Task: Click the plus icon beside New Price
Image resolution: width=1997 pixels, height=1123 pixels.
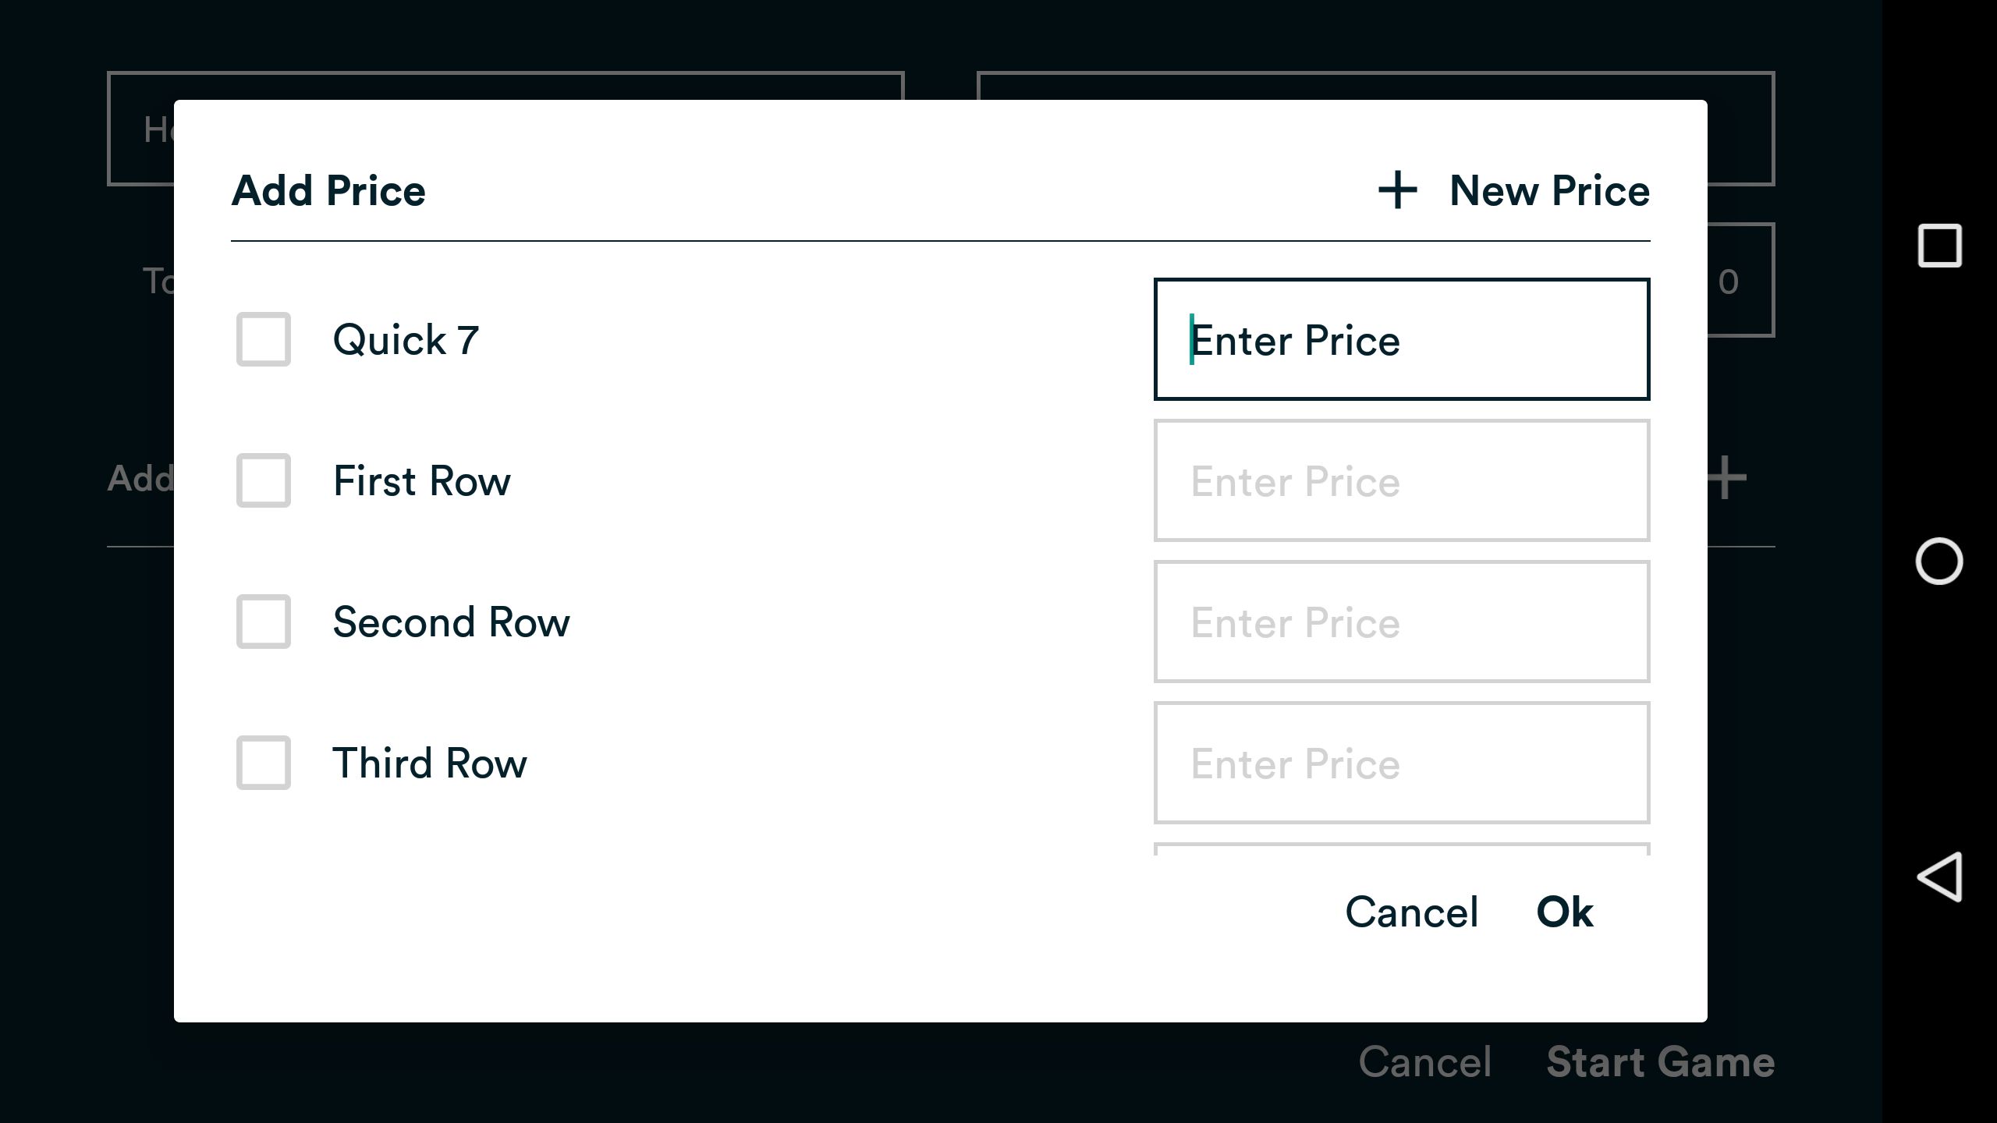Action: pos(1397,191)
